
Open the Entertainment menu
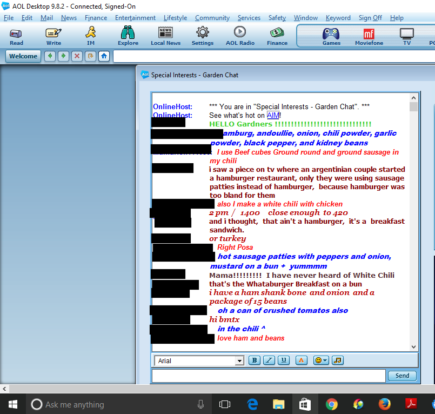tap(135, 18)
